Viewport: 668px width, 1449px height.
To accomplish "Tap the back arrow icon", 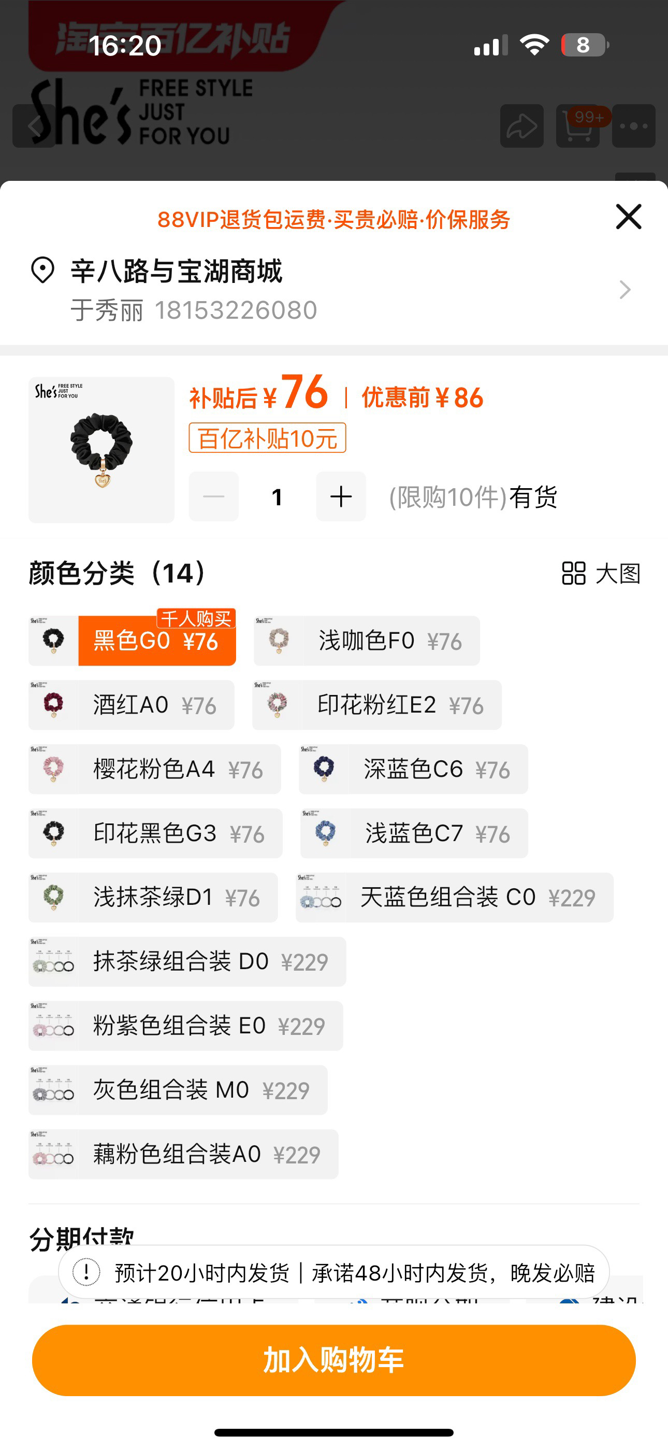I will 34,126.
